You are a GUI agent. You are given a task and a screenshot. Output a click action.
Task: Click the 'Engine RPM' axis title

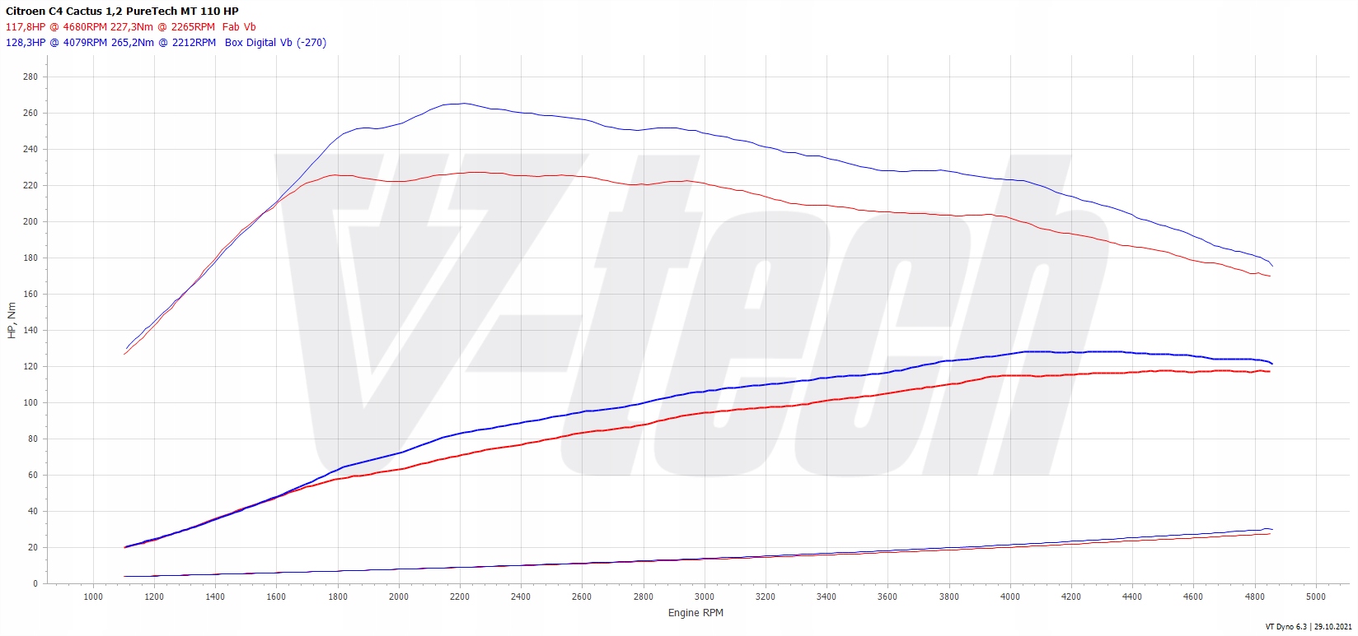pyautogui.click(x=695, y=613)
